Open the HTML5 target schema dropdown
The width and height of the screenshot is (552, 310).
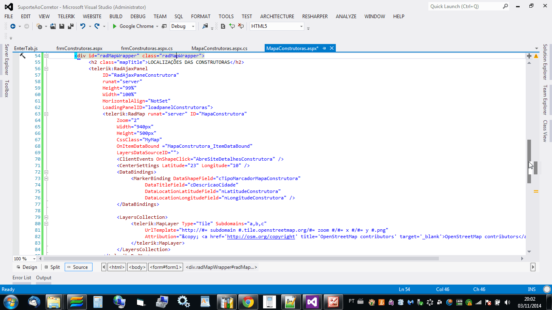301,27
